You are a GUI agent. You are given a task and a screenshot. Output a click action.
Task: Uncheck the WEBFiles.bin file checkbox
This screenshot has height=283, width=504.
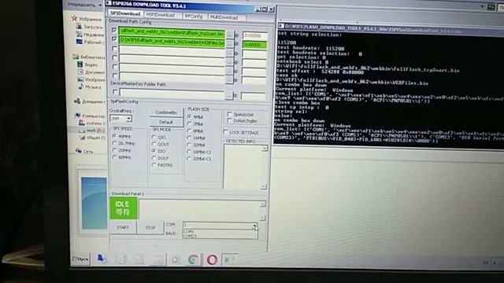point(114,39)
